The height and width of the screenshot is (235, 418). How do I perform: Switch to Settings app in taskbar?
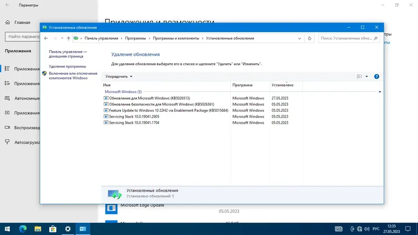(x=68, y=229)
